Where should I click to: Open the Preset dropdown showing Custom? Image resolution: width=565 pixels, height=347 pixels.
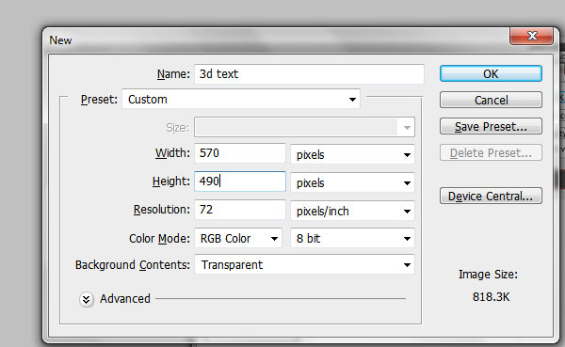coord(241,100)
